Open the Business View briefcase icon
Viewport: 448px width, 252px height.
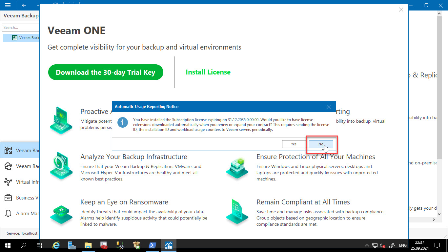point(8,198)
